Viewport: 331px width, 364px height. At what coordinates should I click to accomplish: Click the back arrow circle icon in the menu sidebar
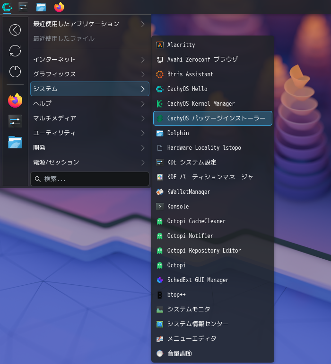click(x=15, y=30)
